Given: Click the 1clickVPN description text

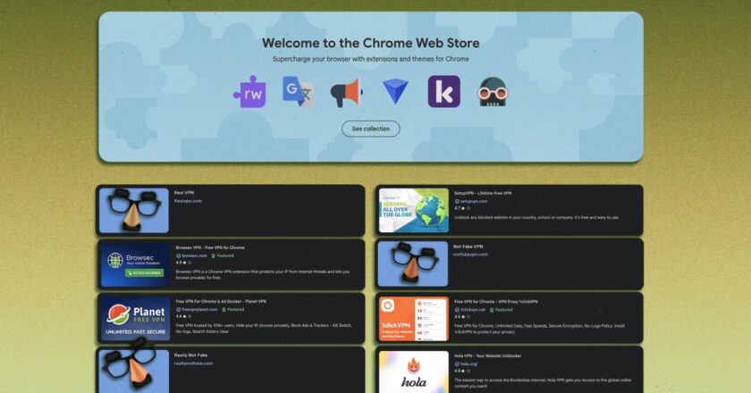Looking at the screenshot, I should pos(539,329).
